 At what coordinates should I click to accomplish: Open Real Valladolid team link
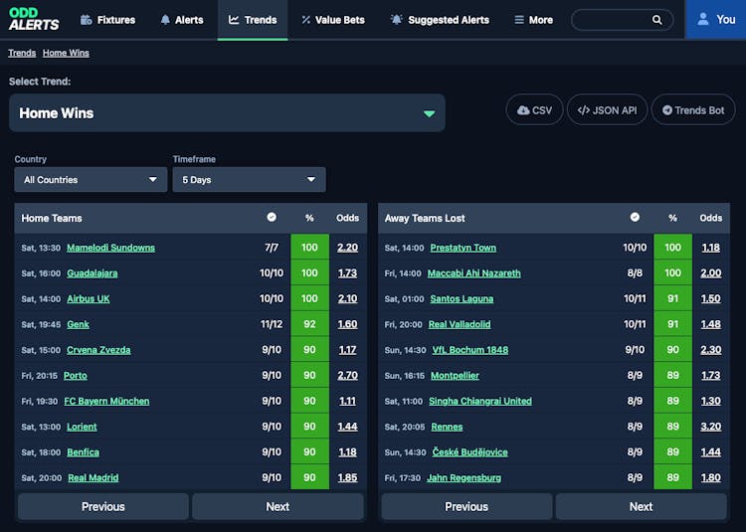tap(460, 325)
